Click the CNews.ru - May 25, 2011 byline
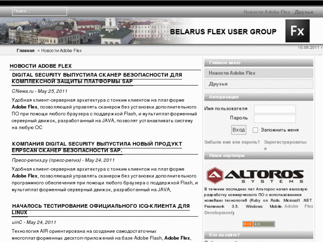The image size is (323, 242). pyautogui.click(x=40, y=91)
